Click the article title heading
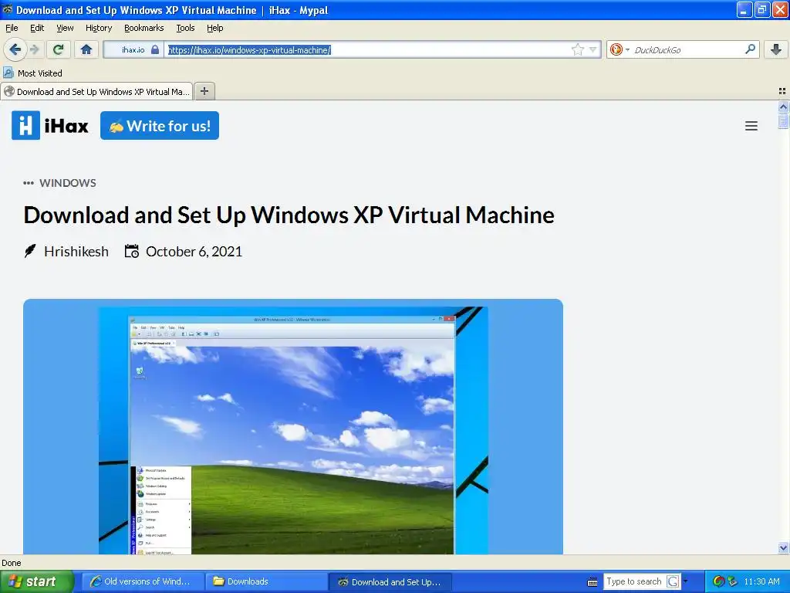The width and height of the screenshot is (790, 593). point(289,215)
